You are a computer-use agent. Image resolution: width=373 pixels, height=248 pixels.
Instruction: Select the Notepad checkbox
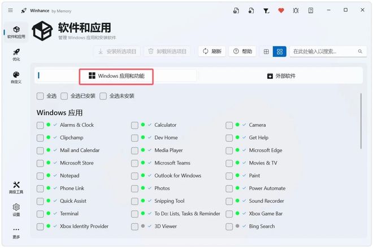tap(40, 176)
